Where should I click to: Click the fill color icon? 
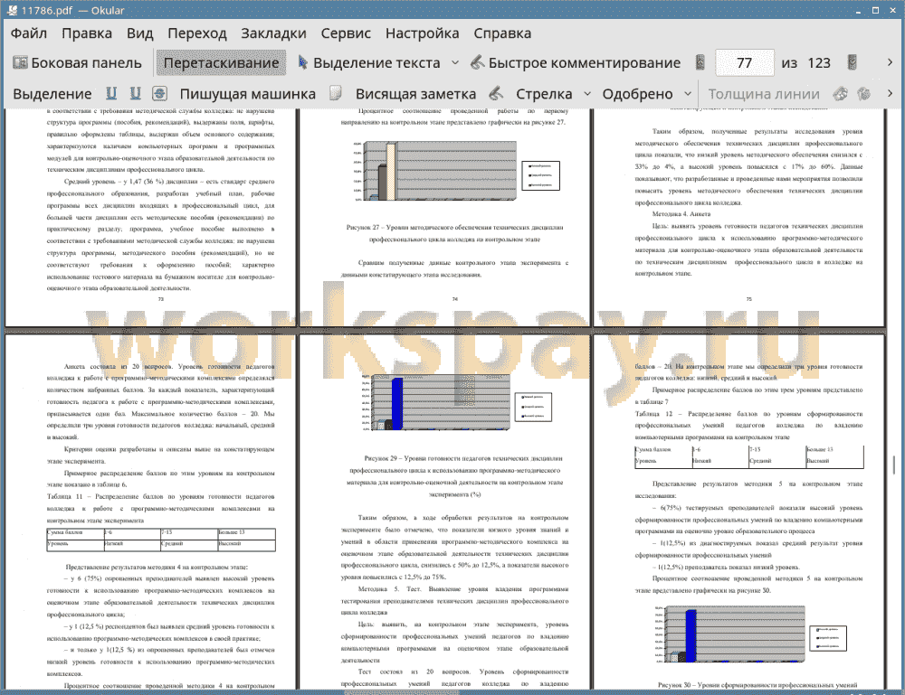[863, 93]
